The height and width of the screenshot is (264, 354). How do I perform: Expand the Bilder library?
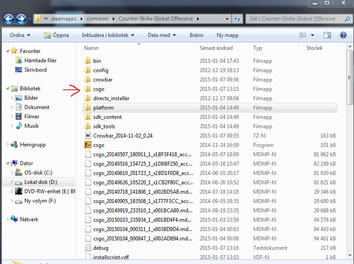(12, 98)
